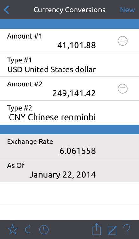Tap the share icon
Viewport: 139px width, 239px height.
[x=97, y=229]
